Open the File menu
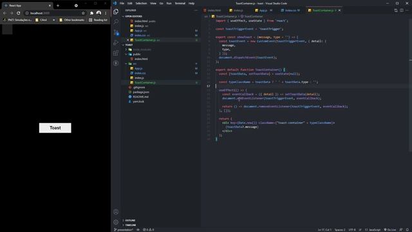412x232 pixels. 122,3
